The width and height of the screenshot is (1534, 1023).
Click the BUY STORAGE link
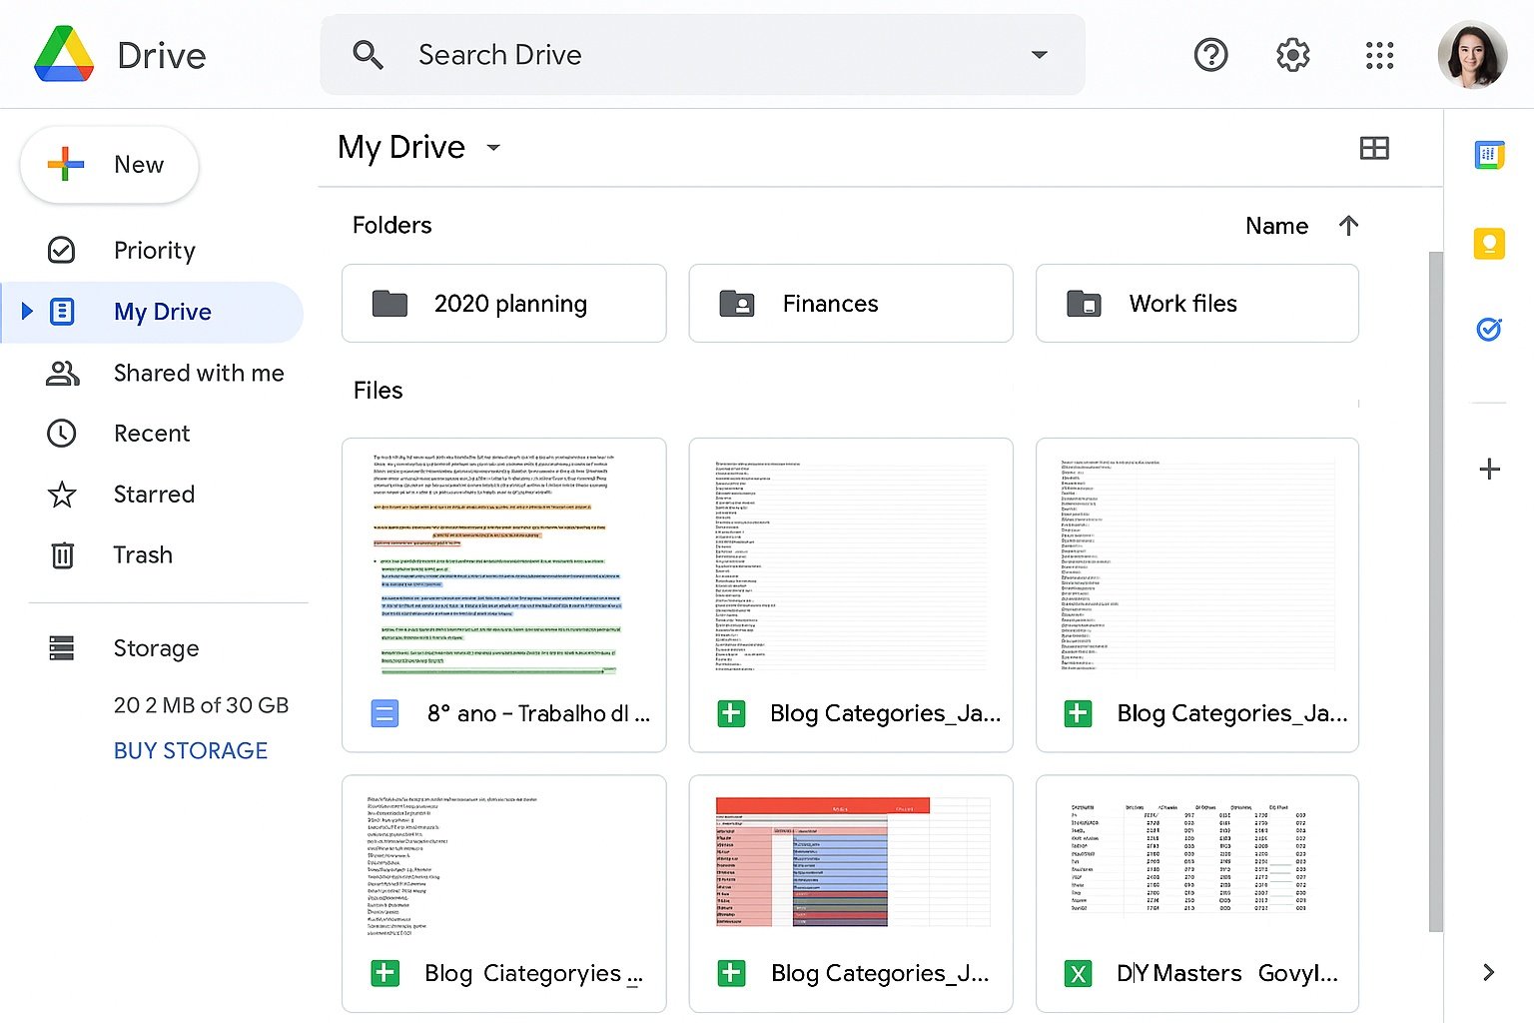pos(191,750)
